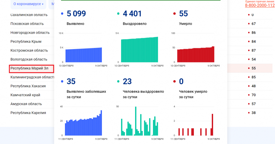Open the О коронавирусе dropdown menu
This screenshot has height=144, width=275.
[x=28, y=4]
